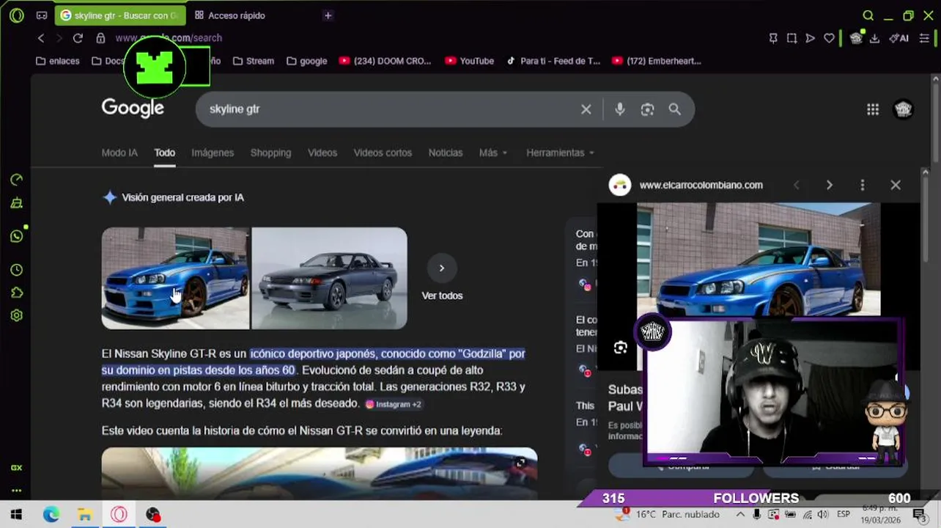941x528 pixels.
Task: Open the Stream bookmarks folder
Action: pyautogui.click(x=253, y=61)
